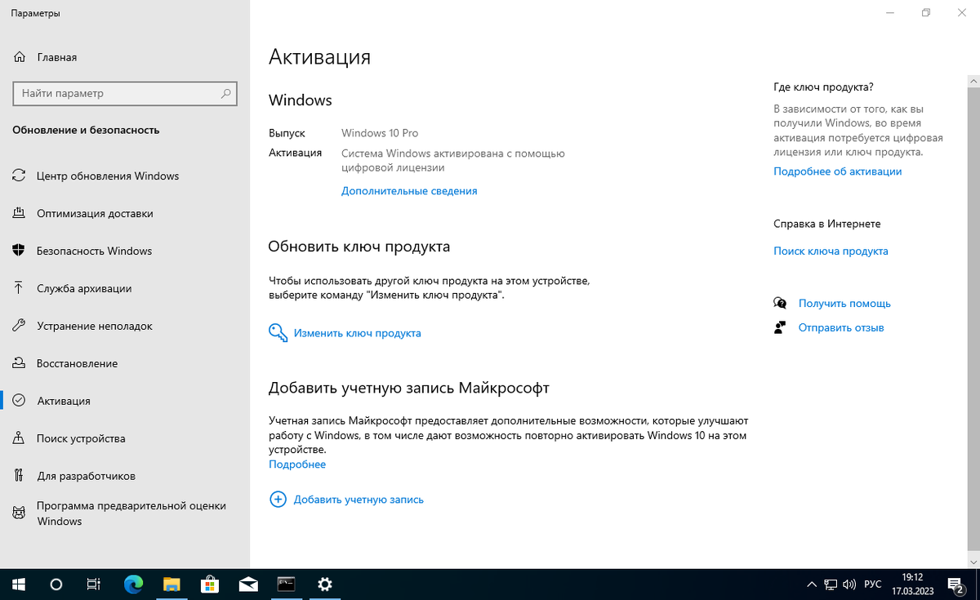
Task: Click the Cortana circle taskbar icon
Action: tap(56, 584)
